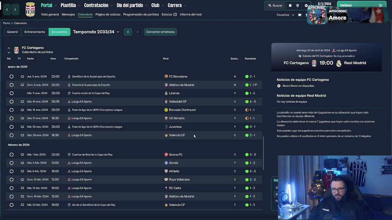Click the FC Cartagena crest beside Calendario de partidos

click(x=16, y=50)
